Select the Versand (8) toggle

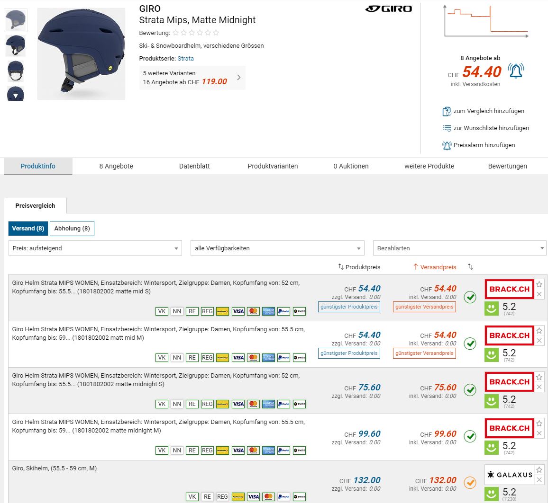pos(28,229)
